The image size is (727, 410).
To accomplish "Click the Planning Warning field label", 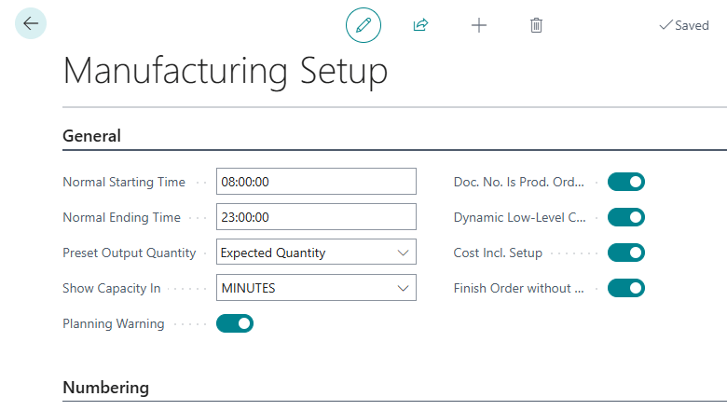I will point(113,323).
